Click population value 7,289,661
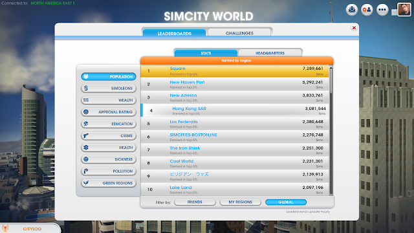Viewport: 414px width, 233px height. click(x=313, y=69)
